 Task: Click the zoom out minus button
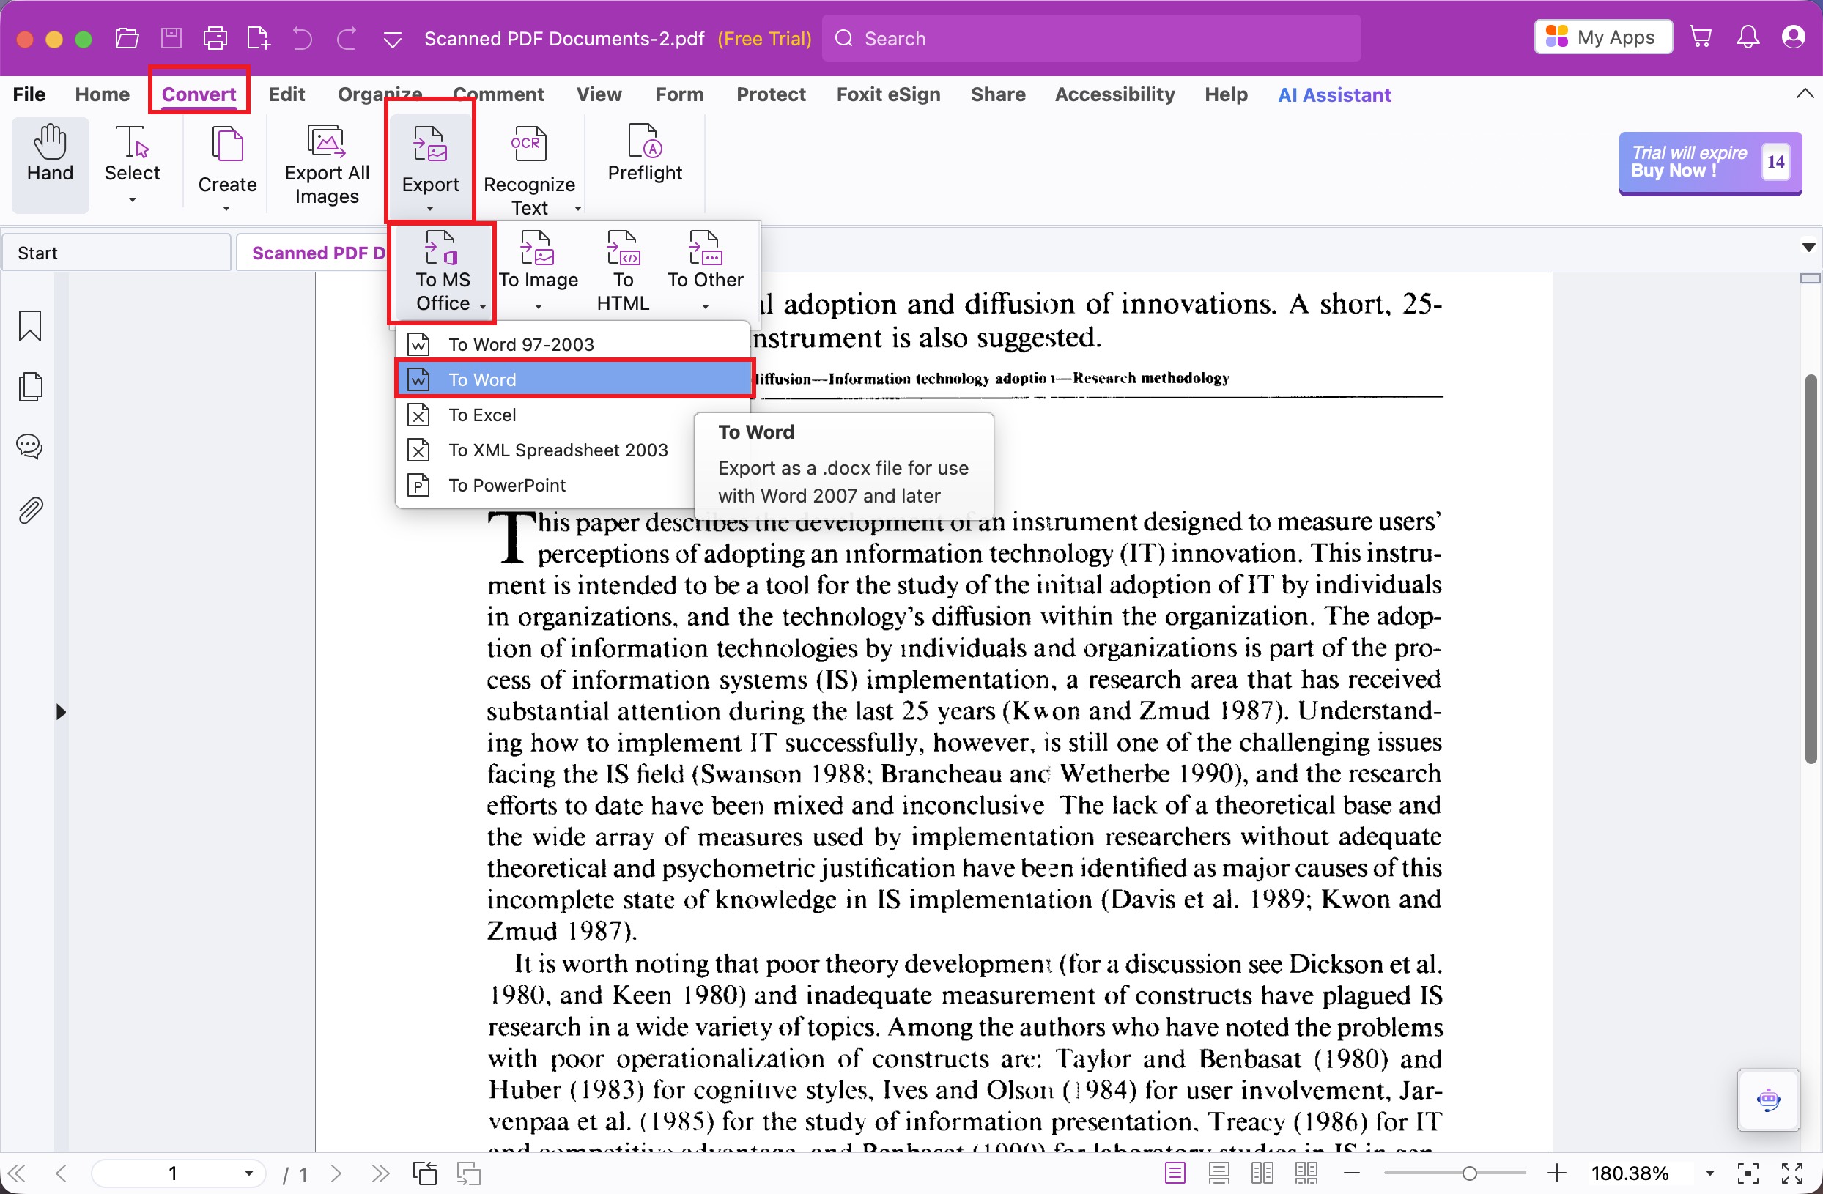[x=1351, y=1173]
